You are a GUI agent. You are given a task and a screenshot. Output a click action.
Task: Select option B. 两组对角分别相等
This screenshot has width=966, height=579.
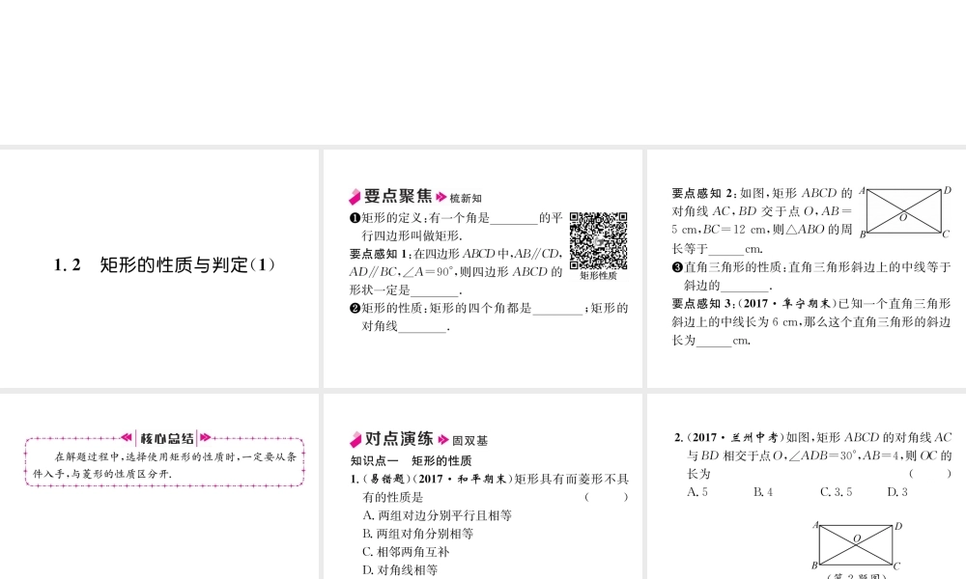[x=417, y=534]
